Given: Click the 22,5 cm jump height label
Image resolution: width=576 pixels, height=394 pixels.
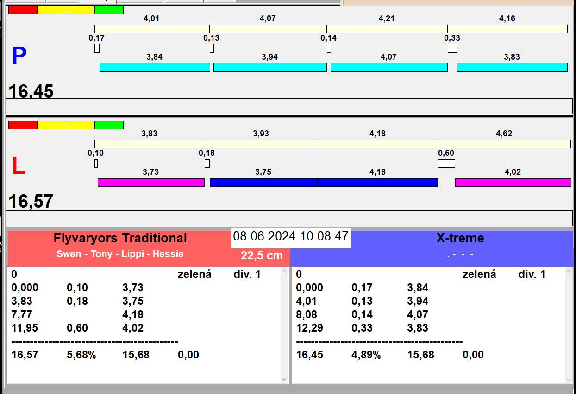Looking at the screenshot, I should [x=262, y=256].
